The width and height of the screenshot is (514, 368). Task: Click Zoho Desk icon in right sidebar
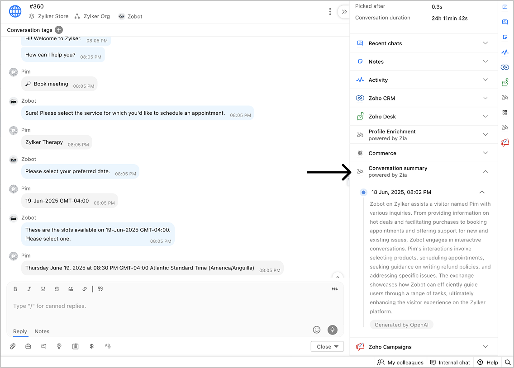tap(505, 82)
